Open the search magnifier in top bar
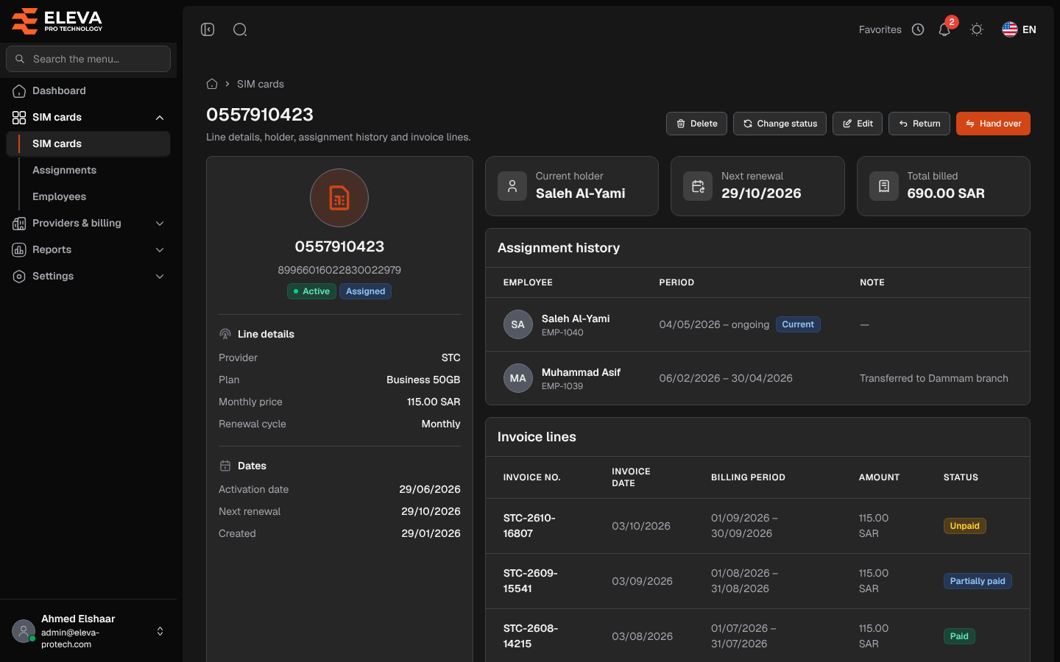The width and height of the screenshot is (1060, 662). (x=240, y=29)
